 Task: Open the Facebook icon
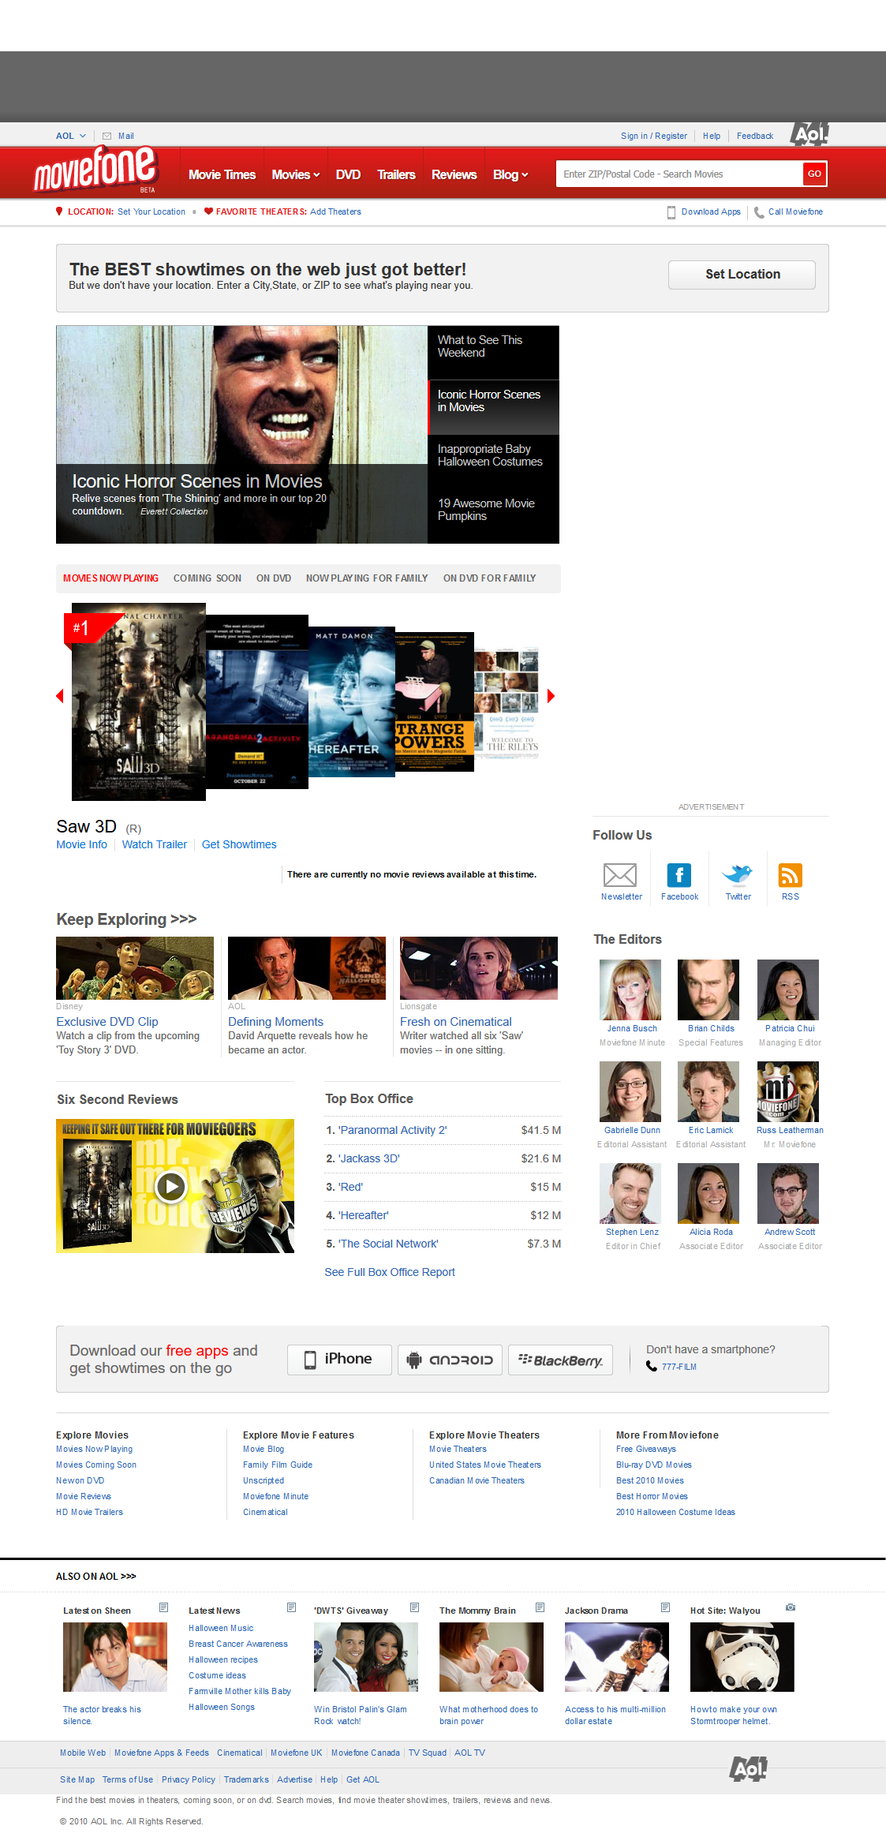[x=679, y=874]
